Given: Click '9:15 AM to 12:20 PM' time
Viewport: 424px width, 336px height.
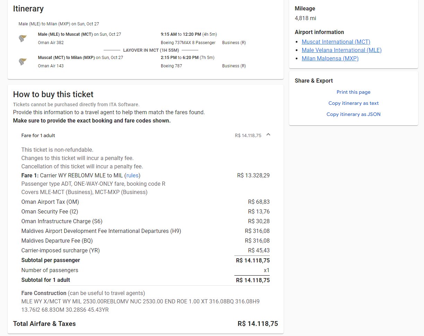Looking at the screenshot, I should (x=181, y=34).
